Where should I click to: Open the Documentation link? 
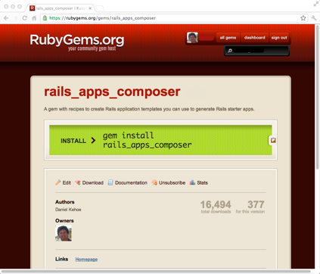tap(131, 182)
